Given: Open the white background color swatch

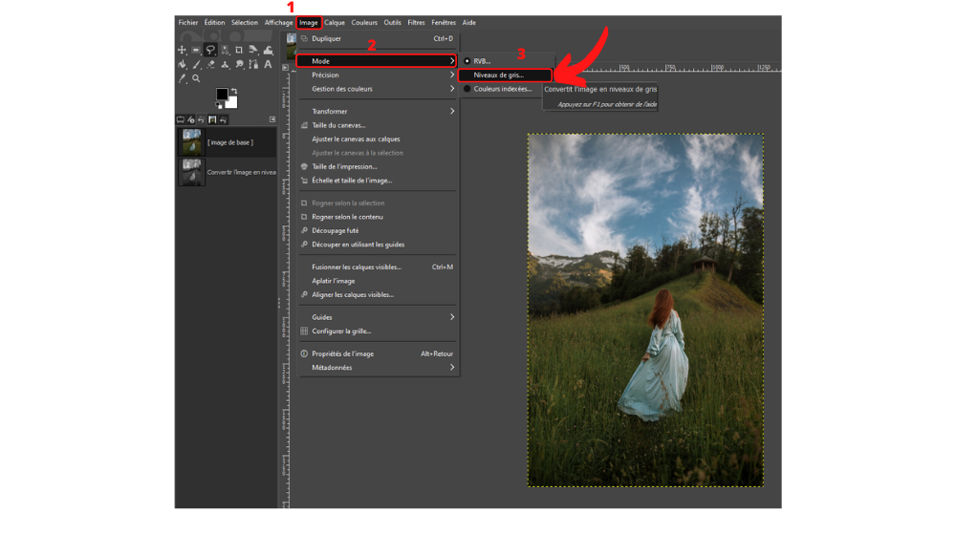Looking at the screenshot, I should click(x=233, y=103).
